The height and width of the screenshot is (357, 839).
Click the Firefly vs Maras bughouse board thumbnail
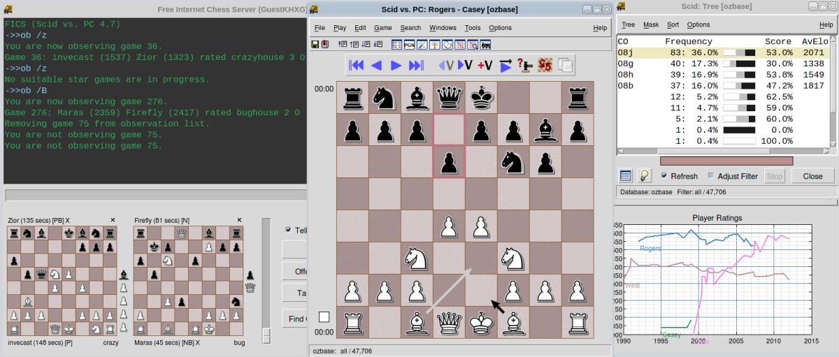(x=189, y=281)
